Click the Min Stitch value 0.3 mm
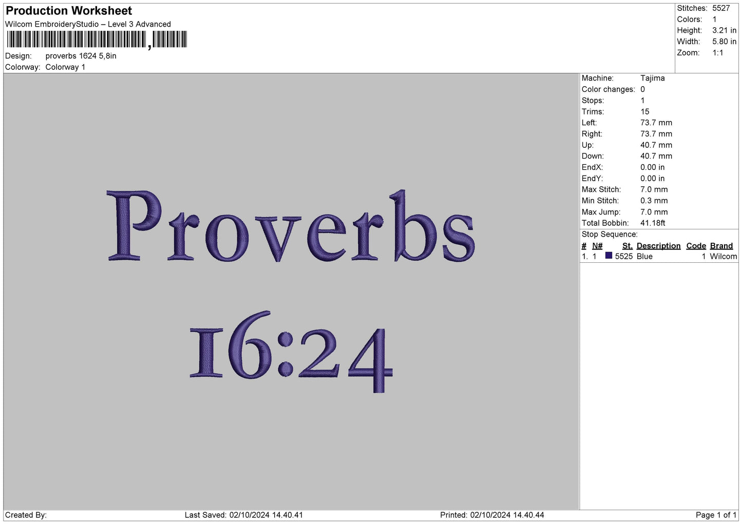This screenshot has height=524, width=742. [x=654, y=201]
